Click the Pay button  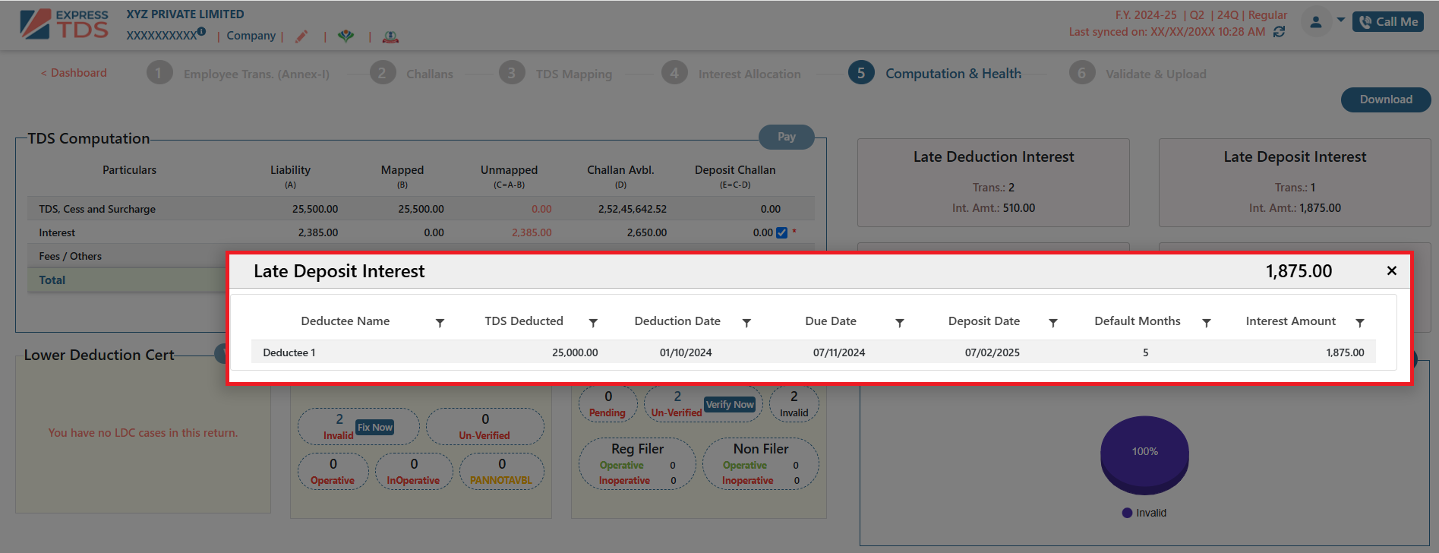coord(787,137)
